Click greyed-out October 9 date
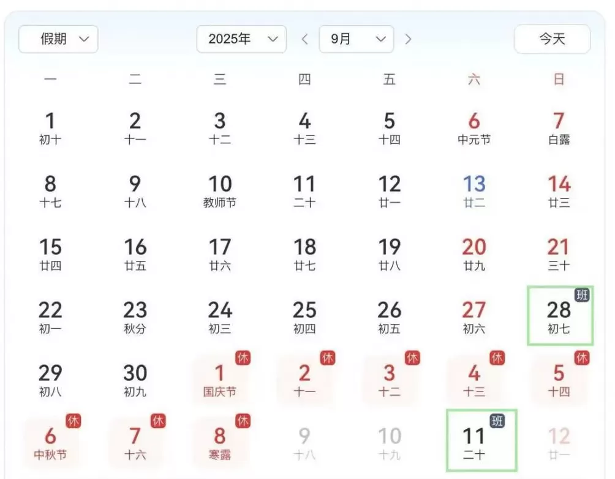This screenshot has height=479, width=615. click(x=304, y=442)
